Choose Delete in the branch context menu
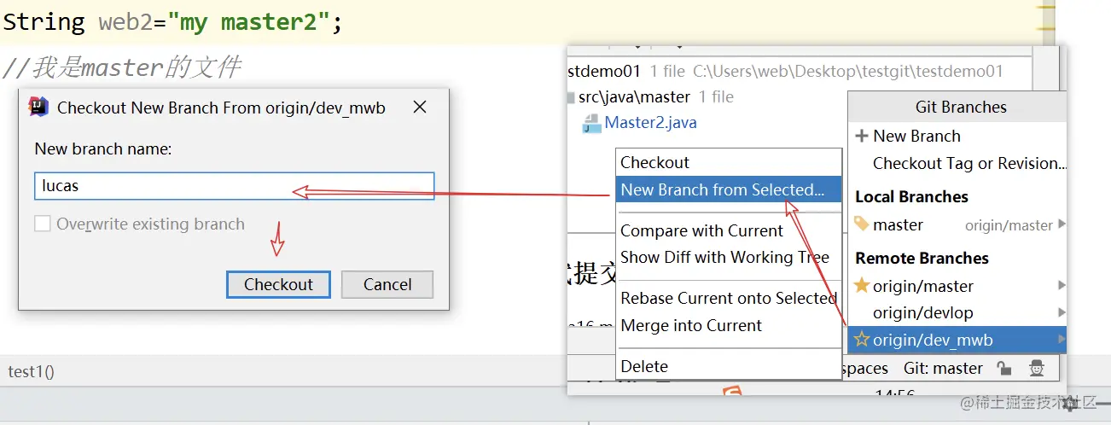The width and height of the screenshot is (1111, 425). 729,366
